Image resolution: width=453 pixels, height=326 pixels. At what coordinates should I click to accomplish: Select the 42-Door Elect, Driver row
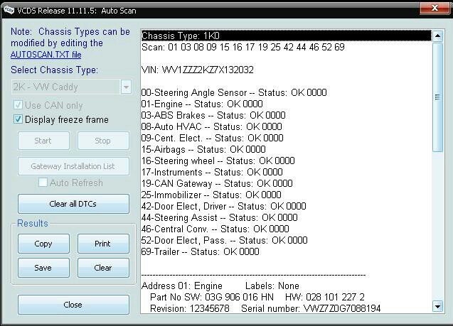point(287,206)
